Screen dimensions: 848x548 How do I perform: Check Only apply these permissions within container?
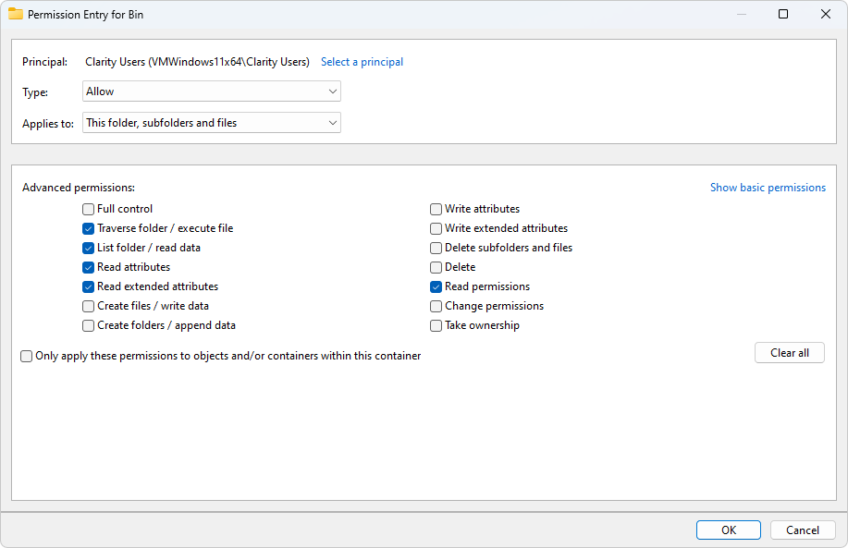tap(27, 356)
